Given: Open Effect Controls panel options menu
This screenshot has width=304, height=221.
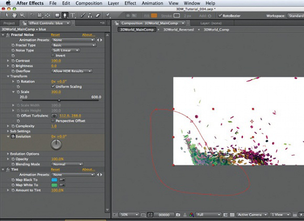Looking at the screenshot, I should [102, 23].
